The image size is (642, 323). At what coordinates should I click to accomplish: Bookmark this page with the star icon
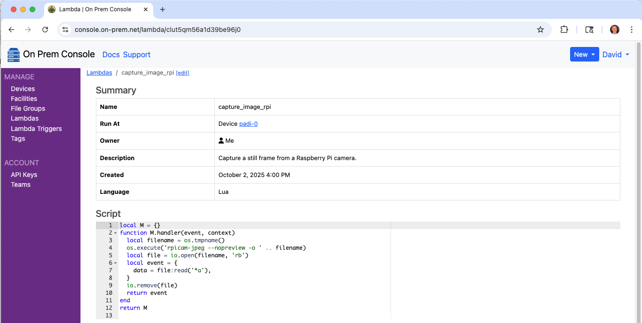[x=540, y=29]
